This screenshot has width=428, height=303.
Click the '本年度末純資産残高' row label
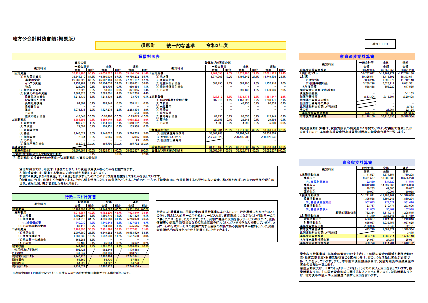313,116
